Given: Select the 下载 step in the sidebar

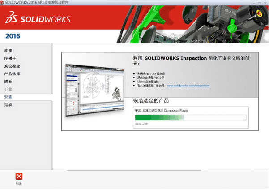Looking at the screenshot, I should tap(8, 89).
